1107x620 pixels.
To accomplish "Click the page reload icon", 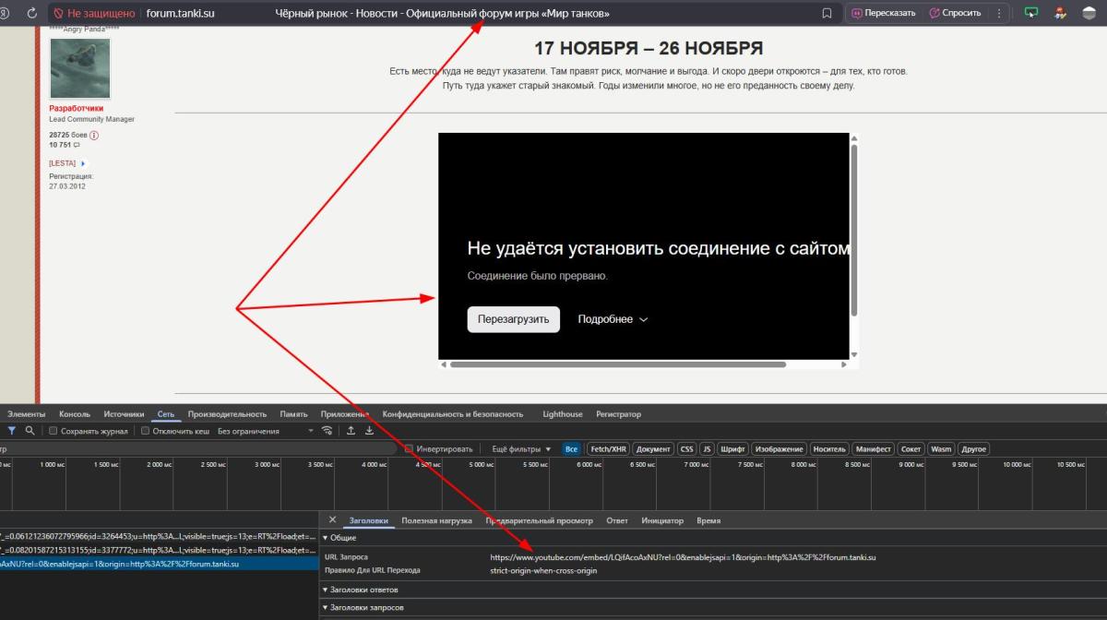I will coord(32,13).
